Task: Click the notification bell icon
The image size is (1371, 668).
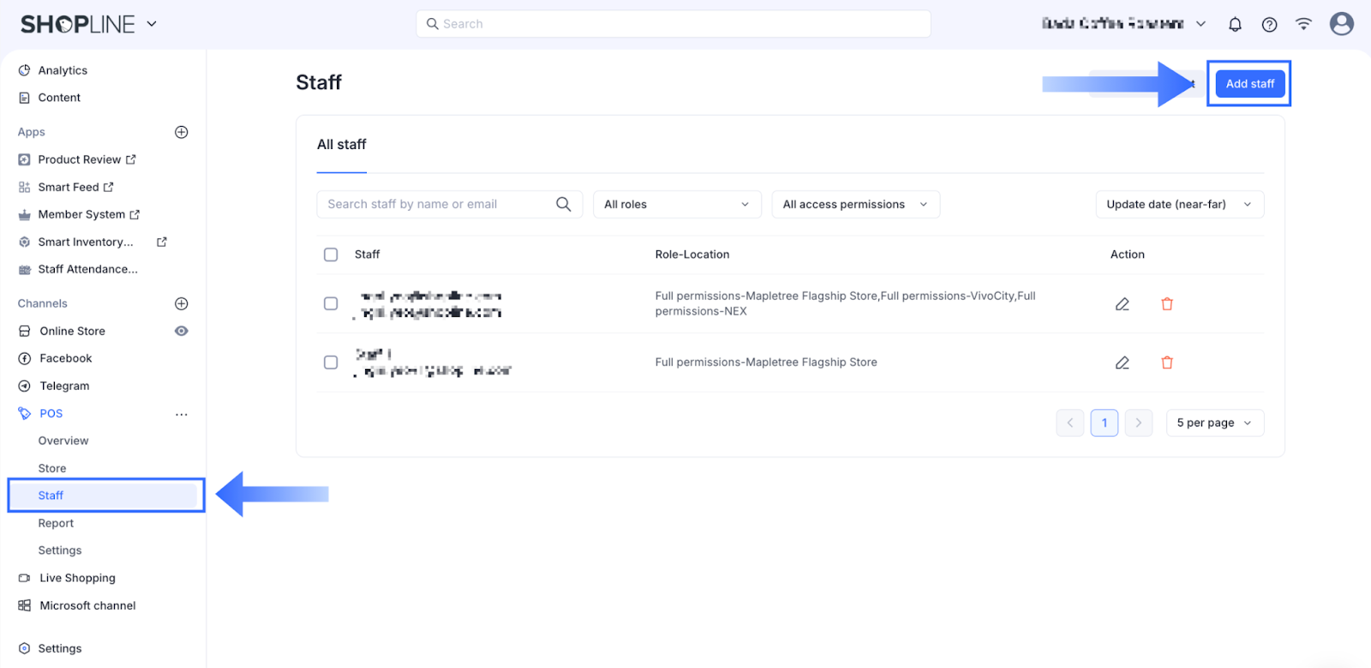Action: [1235, 25]
